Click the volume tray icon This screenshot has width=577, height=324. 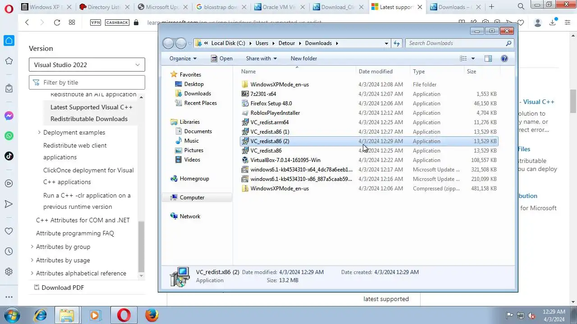click(531, 315)
